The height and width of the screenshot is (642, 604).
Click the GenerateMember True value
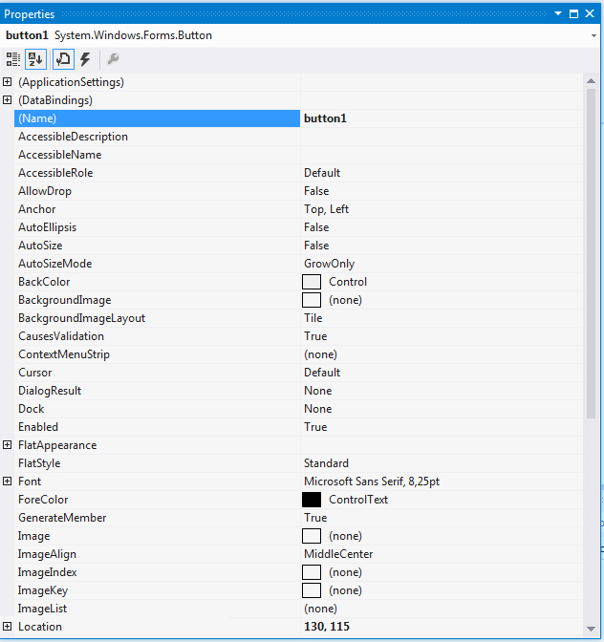tap(315, 518)
